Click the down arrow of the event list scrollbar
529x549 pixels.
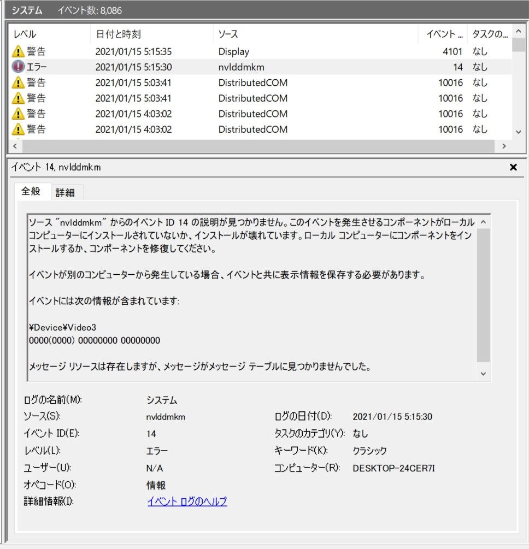point(518,133)
